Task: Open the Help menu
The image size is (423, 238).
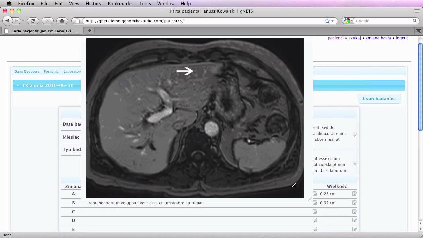Action: [186, 4]
